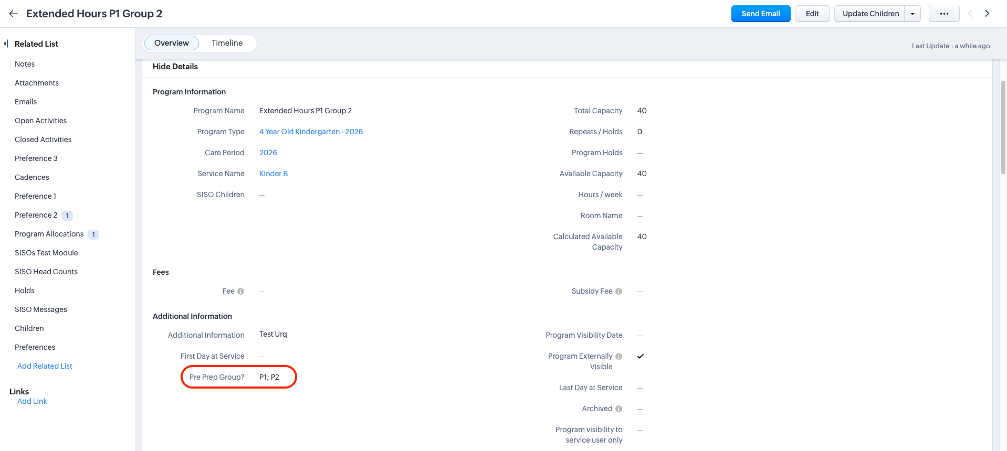Jump to Preference 1 list
1007x451 pixels.
tap(36, 196)
